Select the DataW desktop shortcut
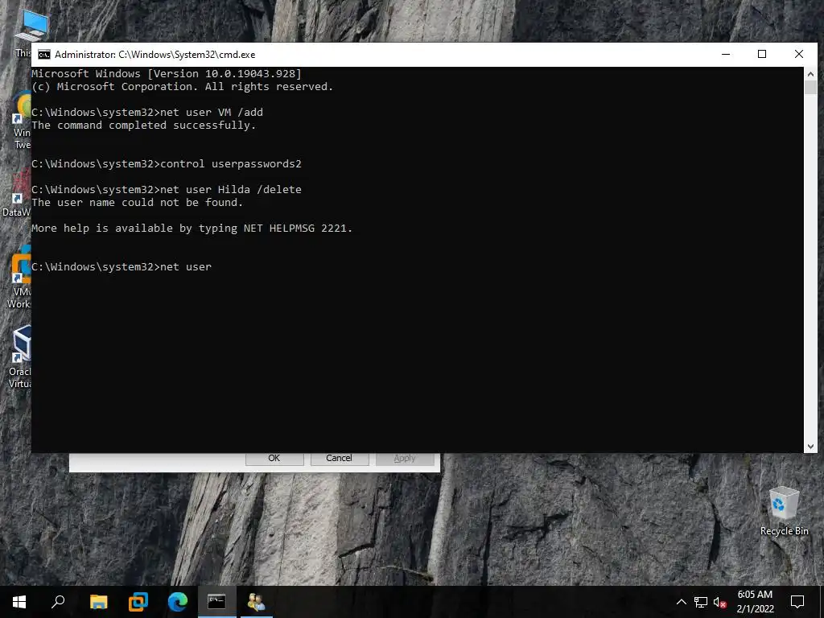 17,195
